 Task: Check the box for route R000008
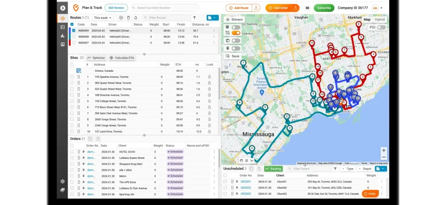pos(72,36)
